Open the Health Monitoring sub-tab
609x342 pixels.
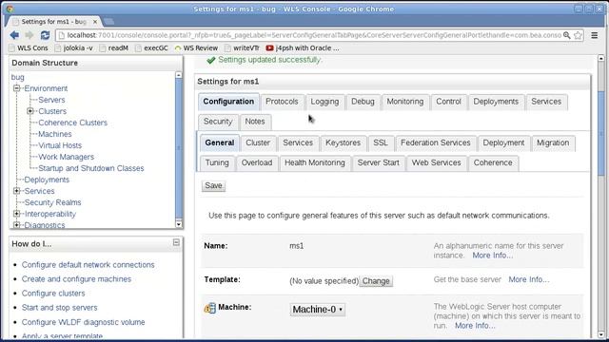coord(315,162)
